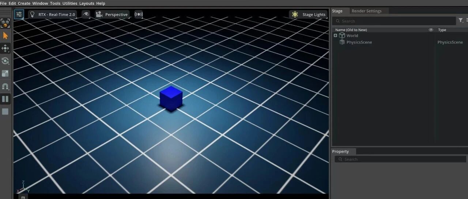
Task: Sort by Name (Old to New) column header
Action: [x=351, y=30]
